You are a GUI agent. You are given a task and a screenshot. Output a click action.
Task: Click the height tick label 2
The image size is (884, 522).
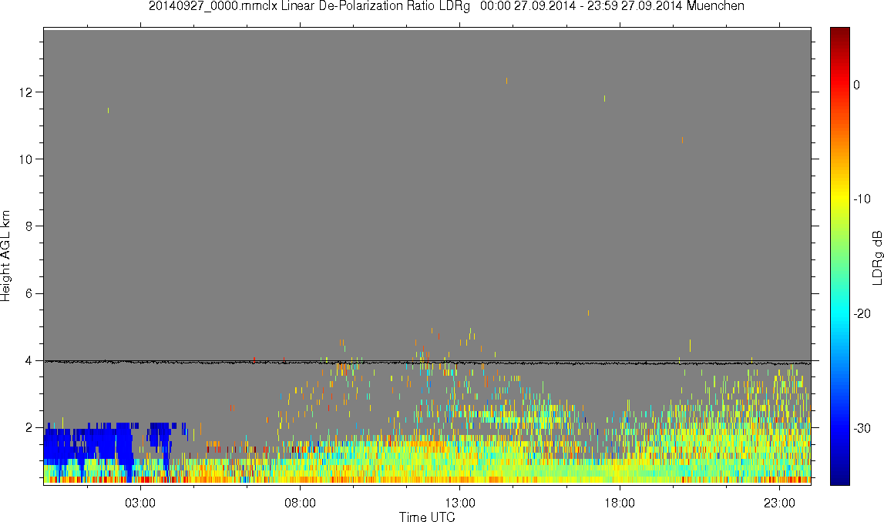pos(29,428)
